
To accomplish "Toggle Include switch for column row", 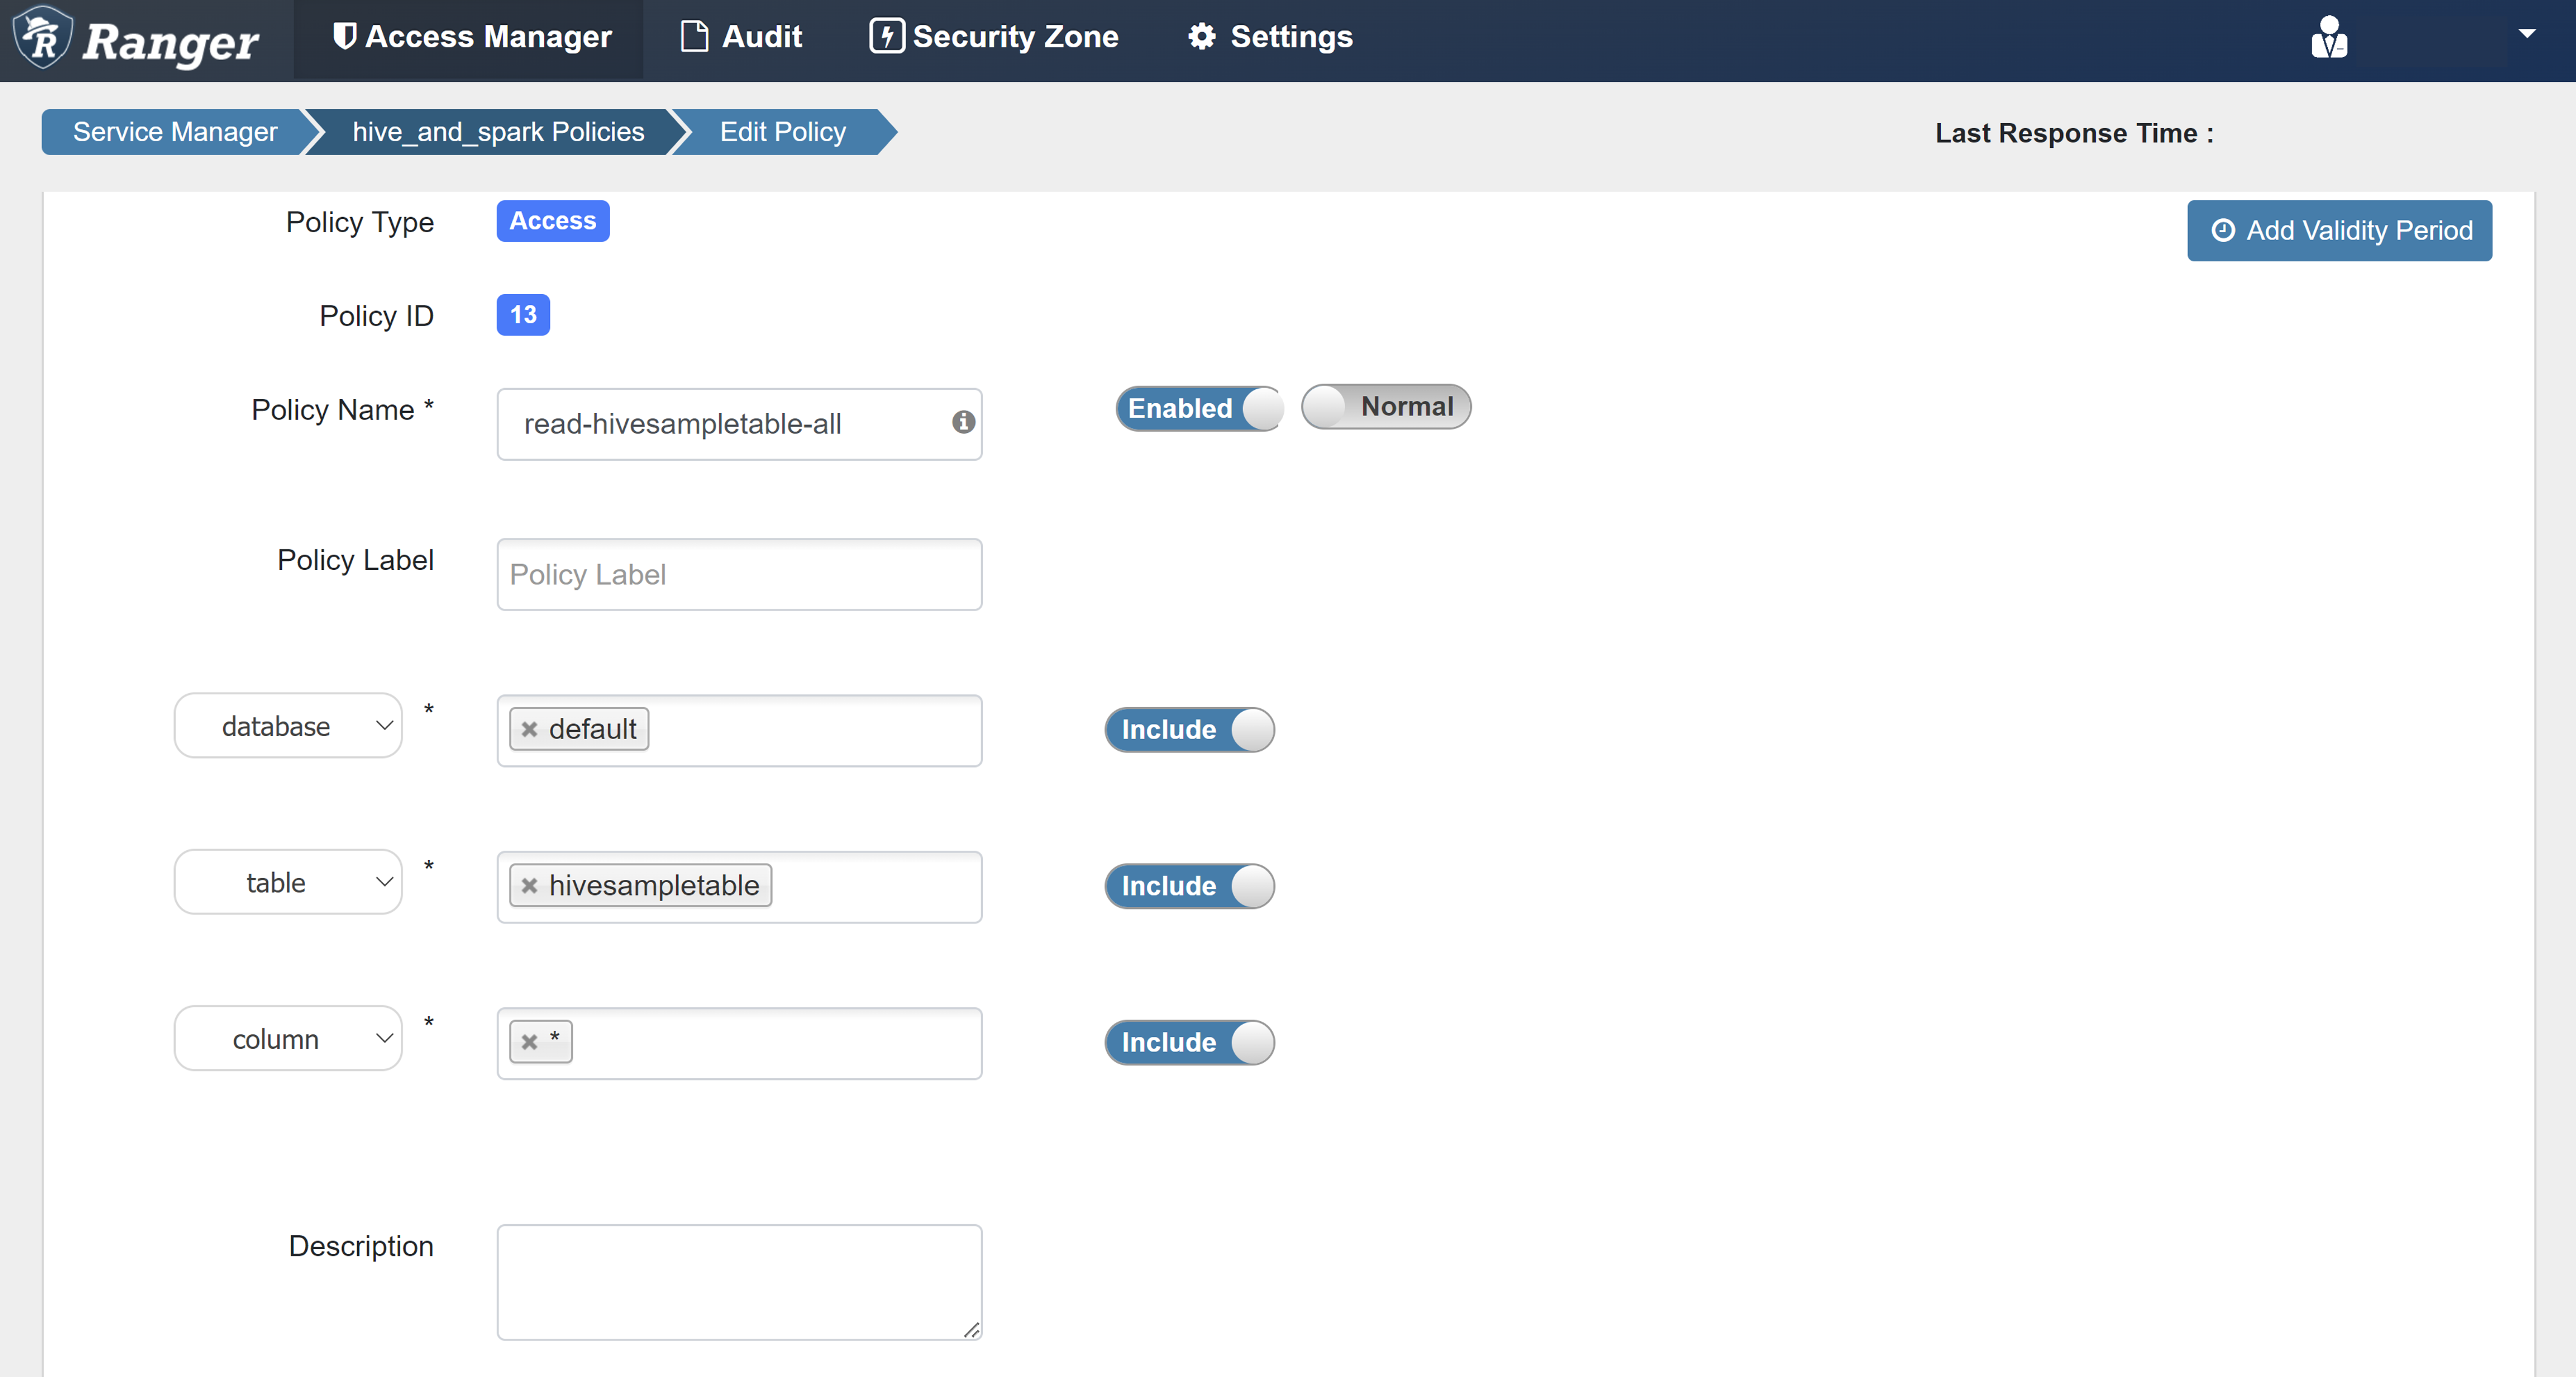I will [1189, 1042].
